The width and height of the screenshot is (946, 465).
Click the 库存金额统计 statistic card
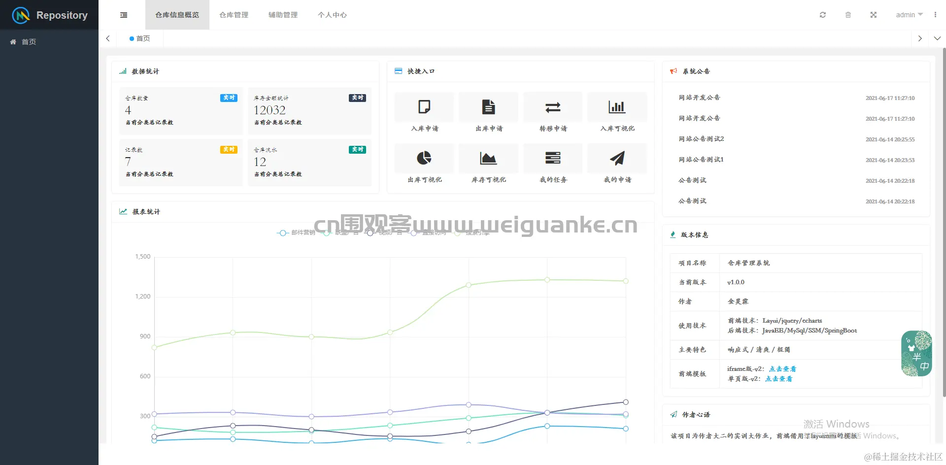coord(309,111)
